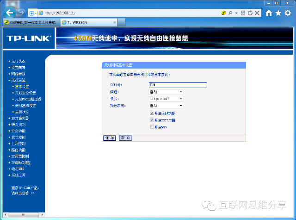The height and width of the screenshot is (220, 296).
Task: Minimize the browser window
Action: [269, 3]
